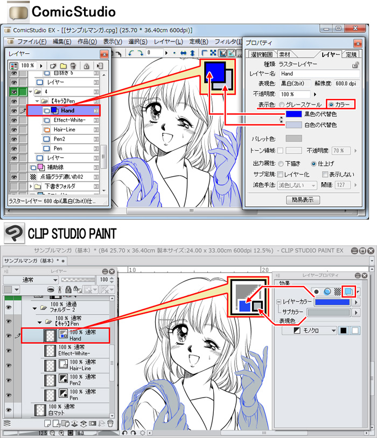The height and width of the screenshot is (438, 377).
Task: Click zoom in magnifier in CLIP STUDIO status bar
Action: coord(61,433)
